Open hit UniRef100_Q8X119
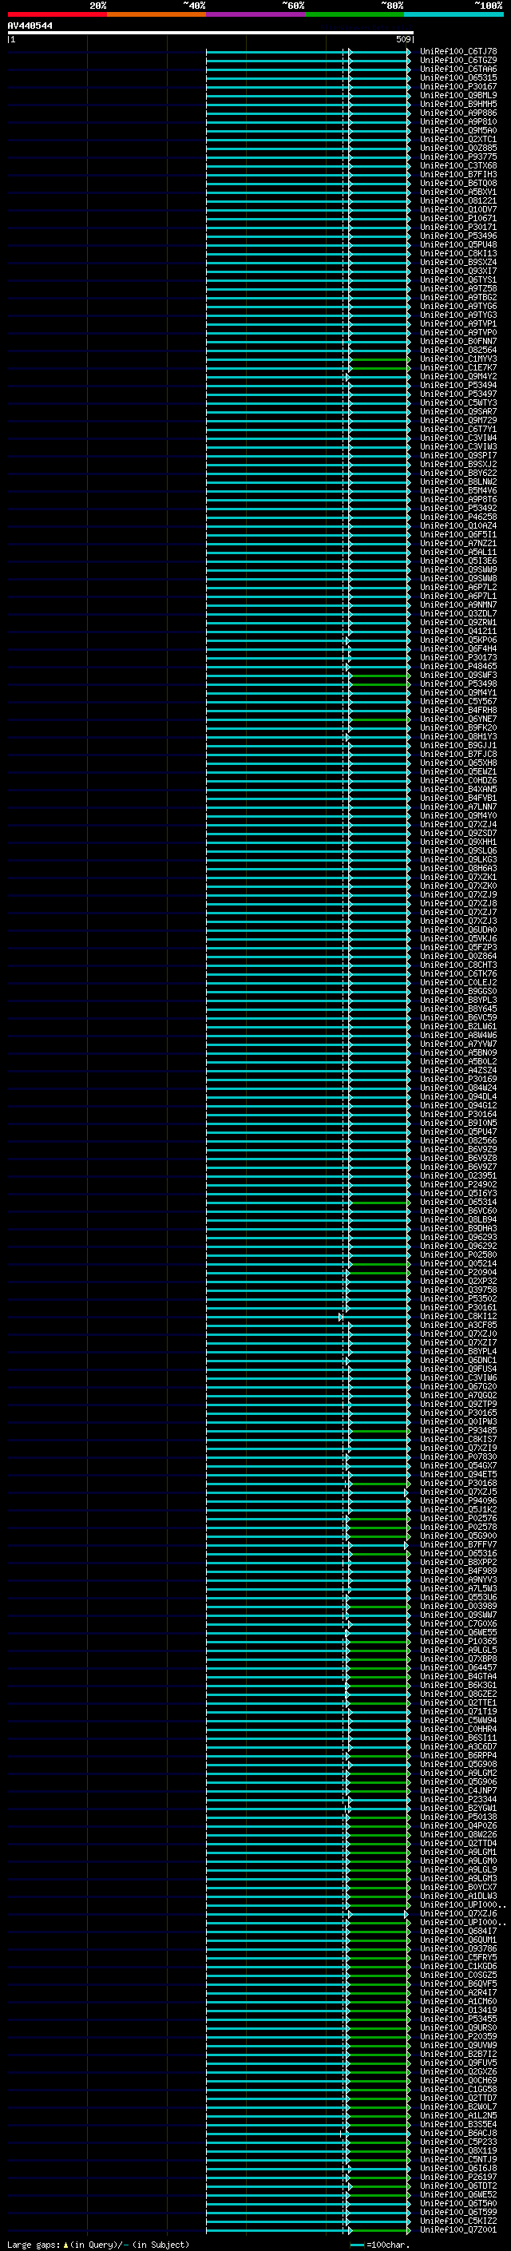The width and height of the screenshot is (511, 2251). coord(458,2150)
